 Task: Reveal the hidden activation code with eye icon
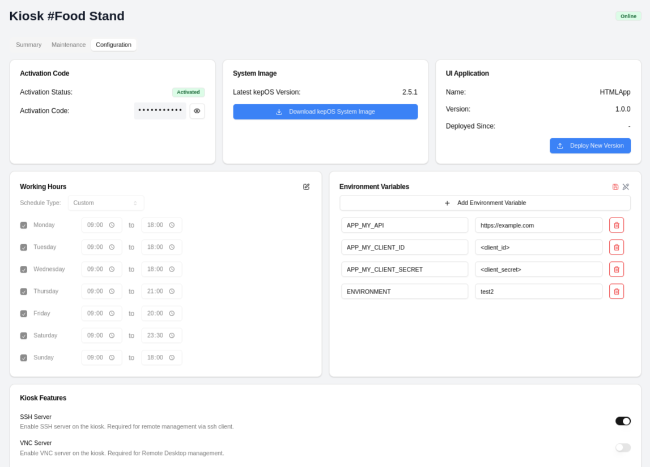click(x=197, y=111)
